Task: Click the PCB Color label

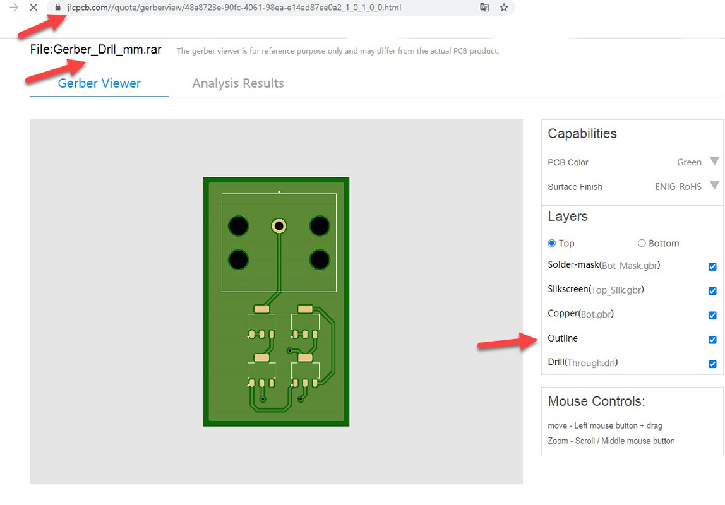Action: [x=568, y=163]
